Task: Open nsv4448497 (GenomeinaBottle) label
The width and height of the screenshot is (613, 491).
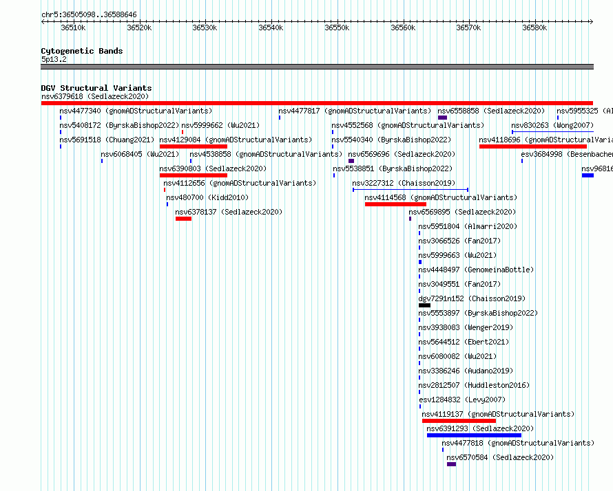Action: (476, 270)
